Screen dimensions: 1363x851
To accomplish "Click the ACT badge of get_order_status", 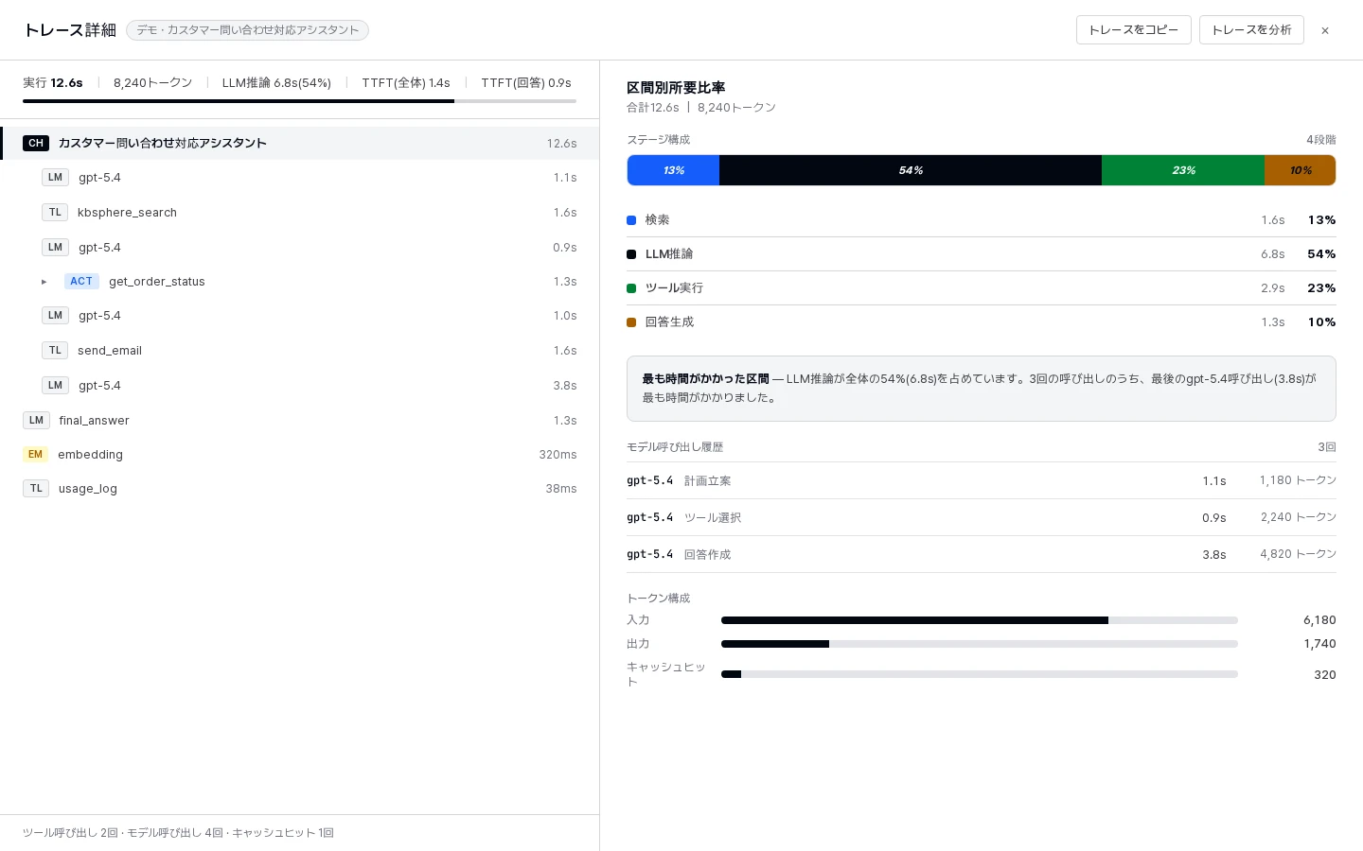I will 81,282.
